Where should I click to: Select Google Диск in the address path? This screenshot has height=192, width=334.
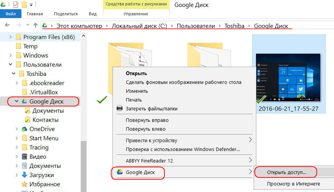(x=271, y=26)
